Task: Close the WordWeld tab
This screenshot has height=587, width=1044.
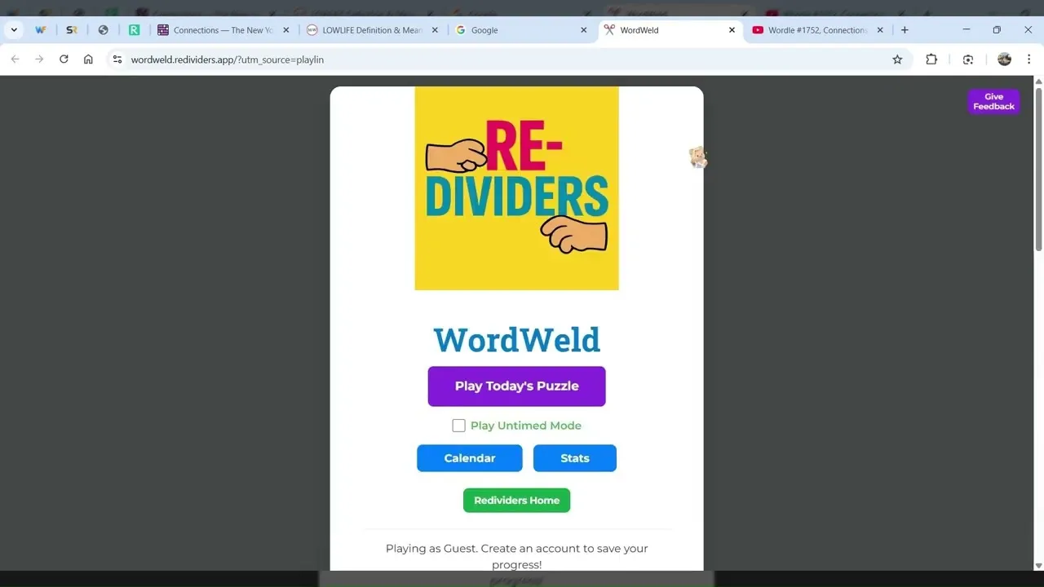Action: tap(732, 30)
